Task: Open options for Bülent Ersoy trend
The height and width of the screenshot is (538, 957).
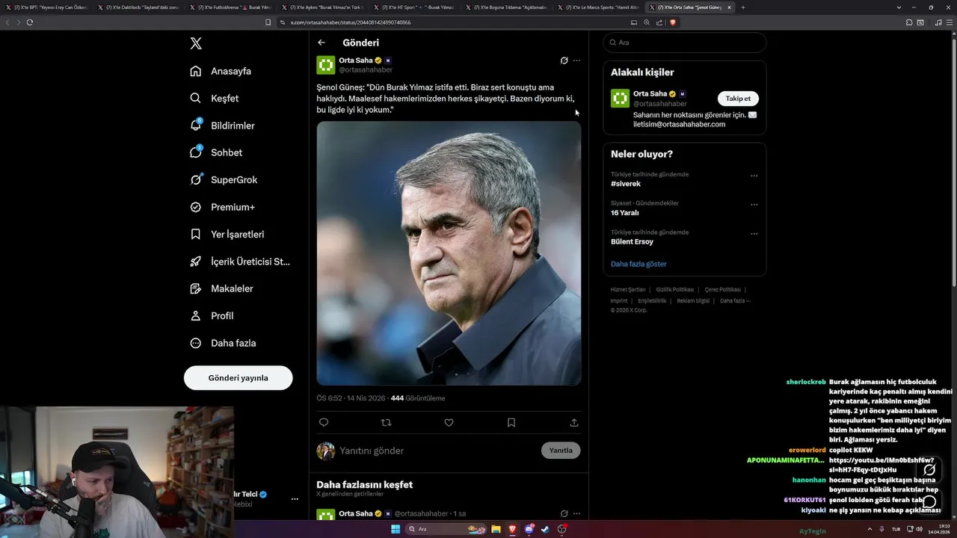Action: [754, 234]
